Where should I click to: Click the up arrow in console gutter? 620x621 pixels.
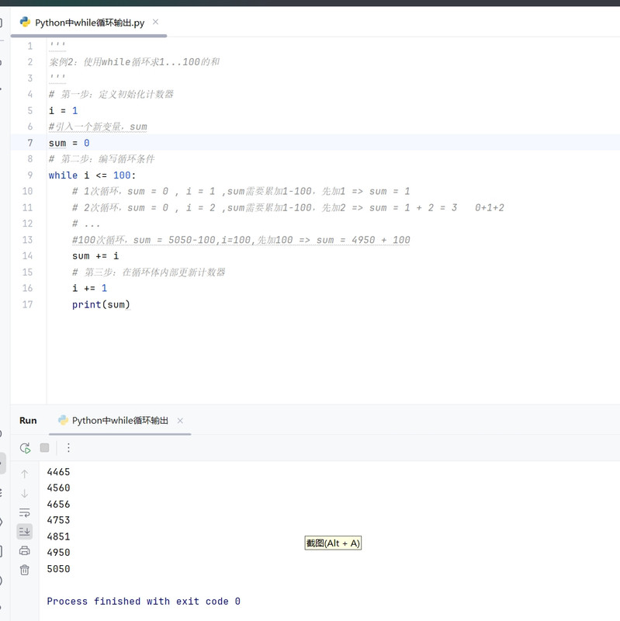[x=25, y=474]
